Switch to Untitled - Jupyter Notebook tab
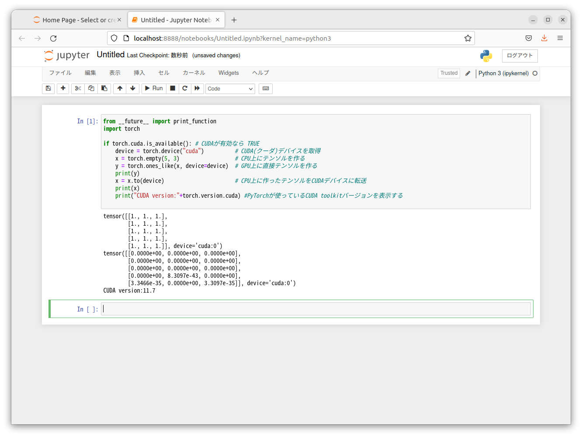Screen dimensions: 582x437 point(176,20)
